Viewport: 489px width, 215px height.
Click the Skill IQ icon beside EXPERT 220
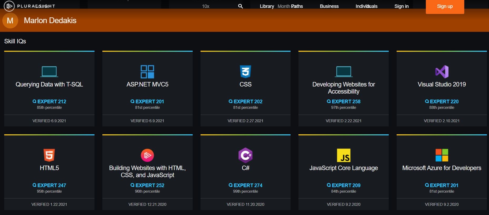click(x=427, y=101)
